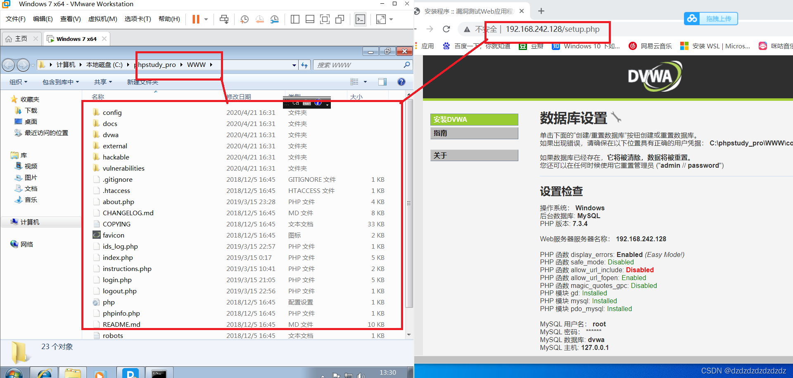Open a new browser tab
The image size is (793, 378).
(x=541, y=11)
